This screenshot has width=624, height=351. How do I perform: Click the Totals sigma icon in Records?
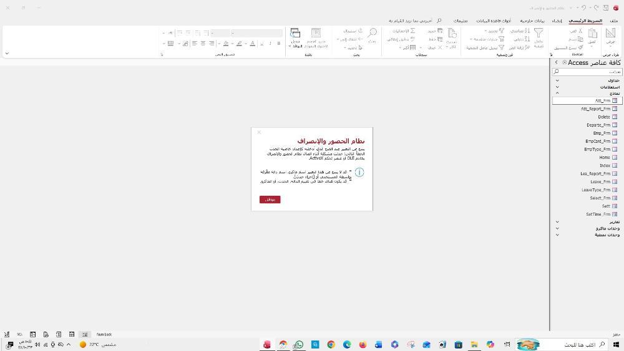coord(412,31)
